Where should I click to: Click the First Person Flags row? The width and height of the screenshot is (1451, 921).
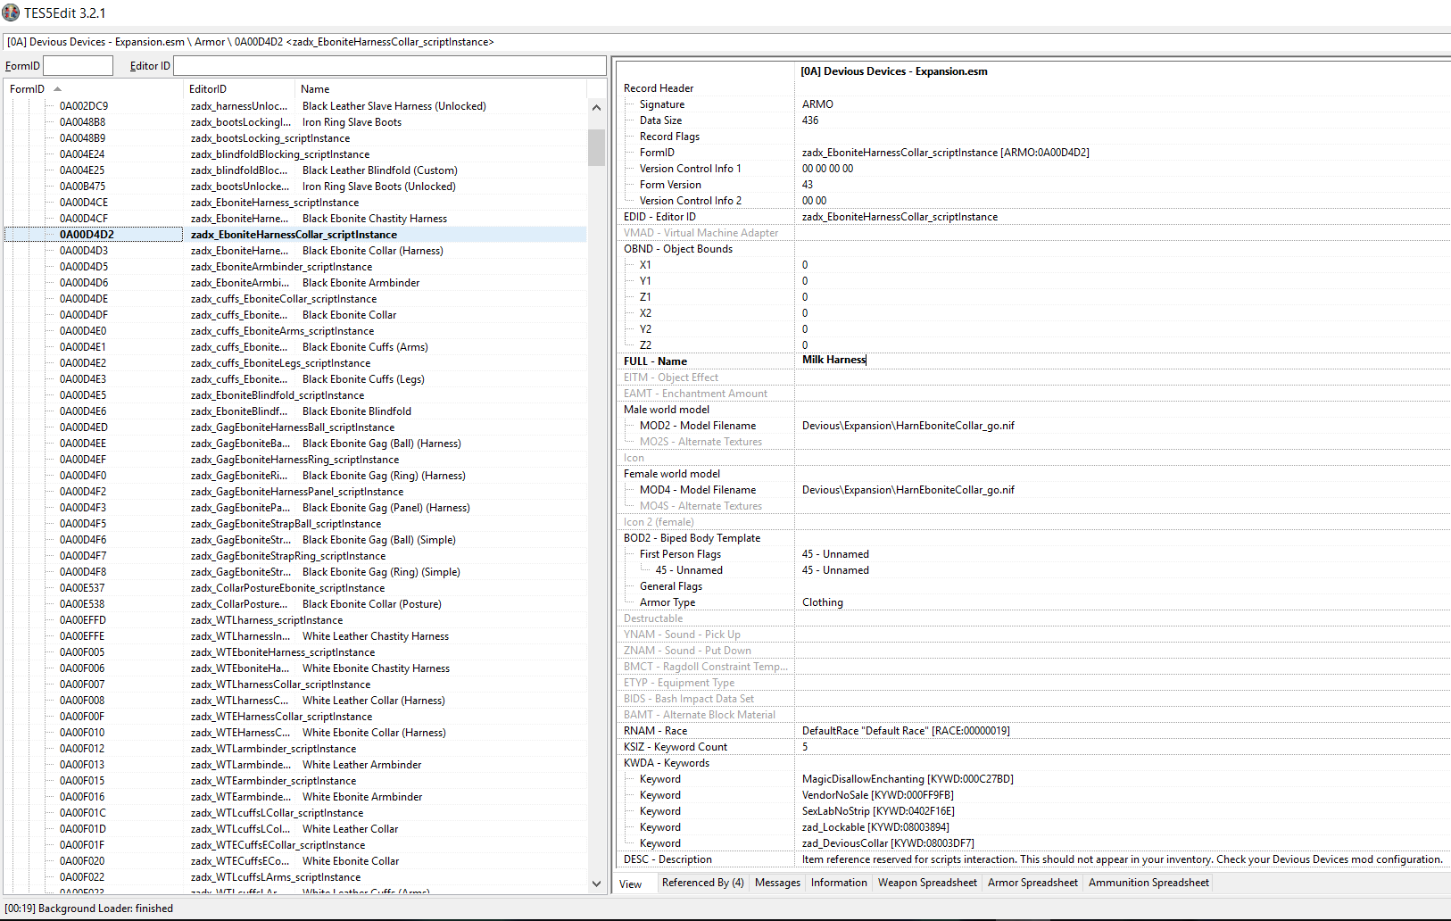tap(1033, 554)
